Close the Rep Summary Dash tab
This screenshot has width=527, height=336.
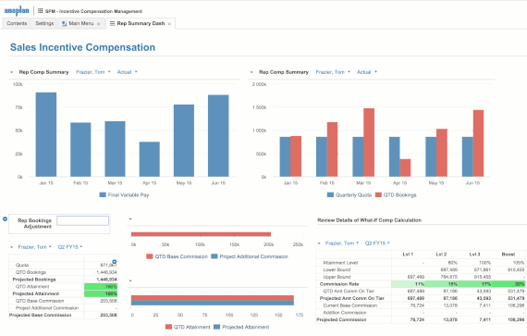169,24
